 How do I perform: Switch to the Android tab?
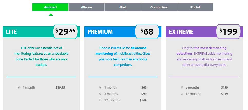(50, 7)
